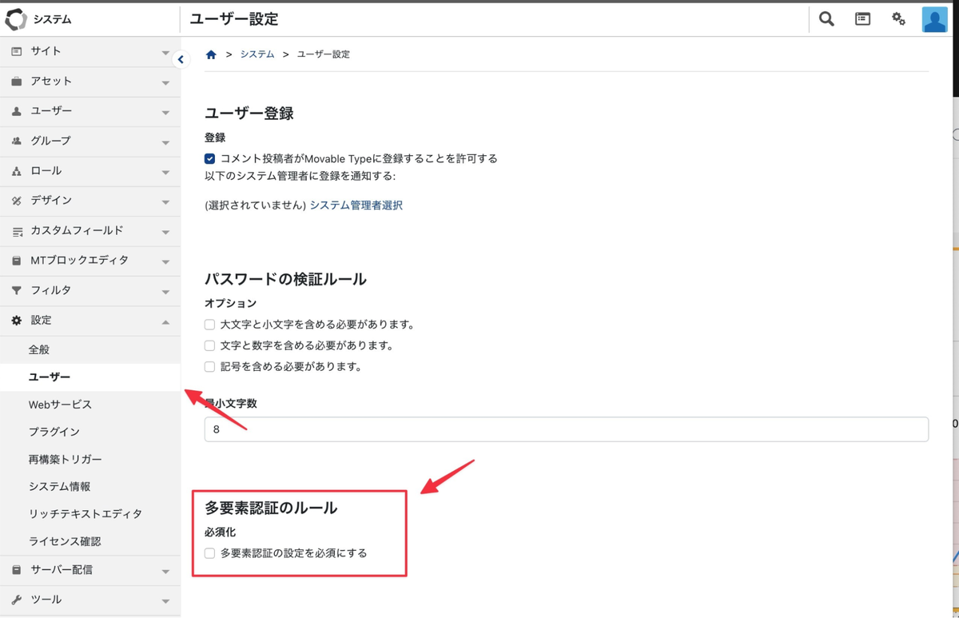Image resolution: width=959 pixels, height=618 pixels.
Task: Expand the サイト menu arrow
Action: point(165,53)
